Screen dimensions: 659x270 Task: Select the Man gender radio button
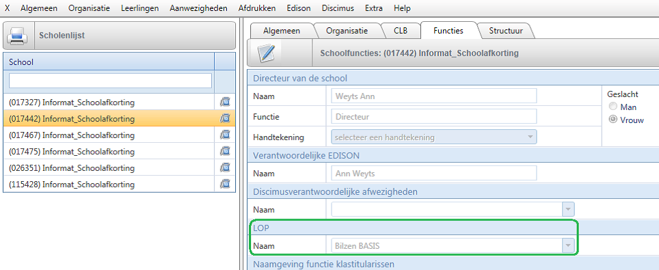point(613,107)
